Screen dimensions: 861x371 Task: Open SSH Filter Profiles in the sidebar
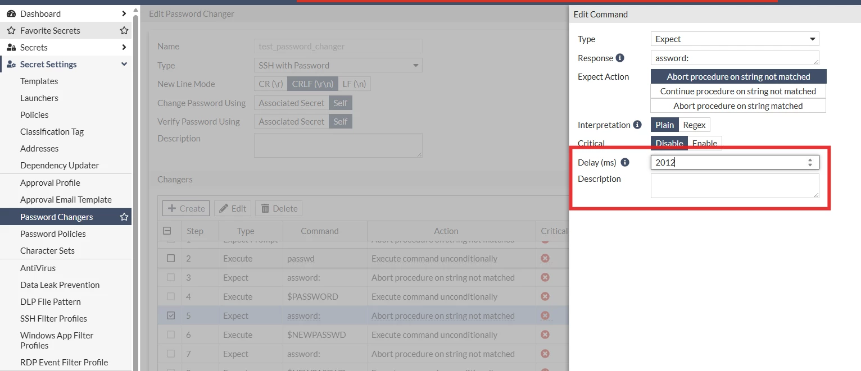pyautogui.click(x=53, y=318)
